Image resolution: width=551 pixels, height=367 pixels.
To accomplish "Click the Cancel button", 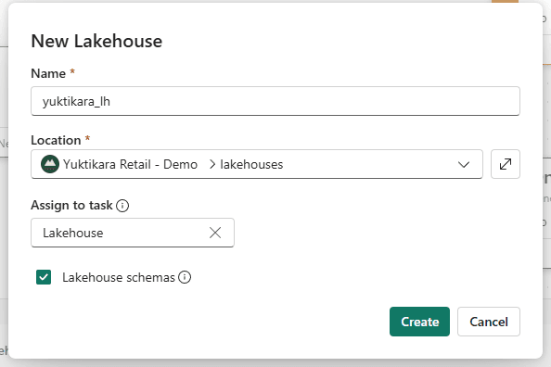I will 489,322.
